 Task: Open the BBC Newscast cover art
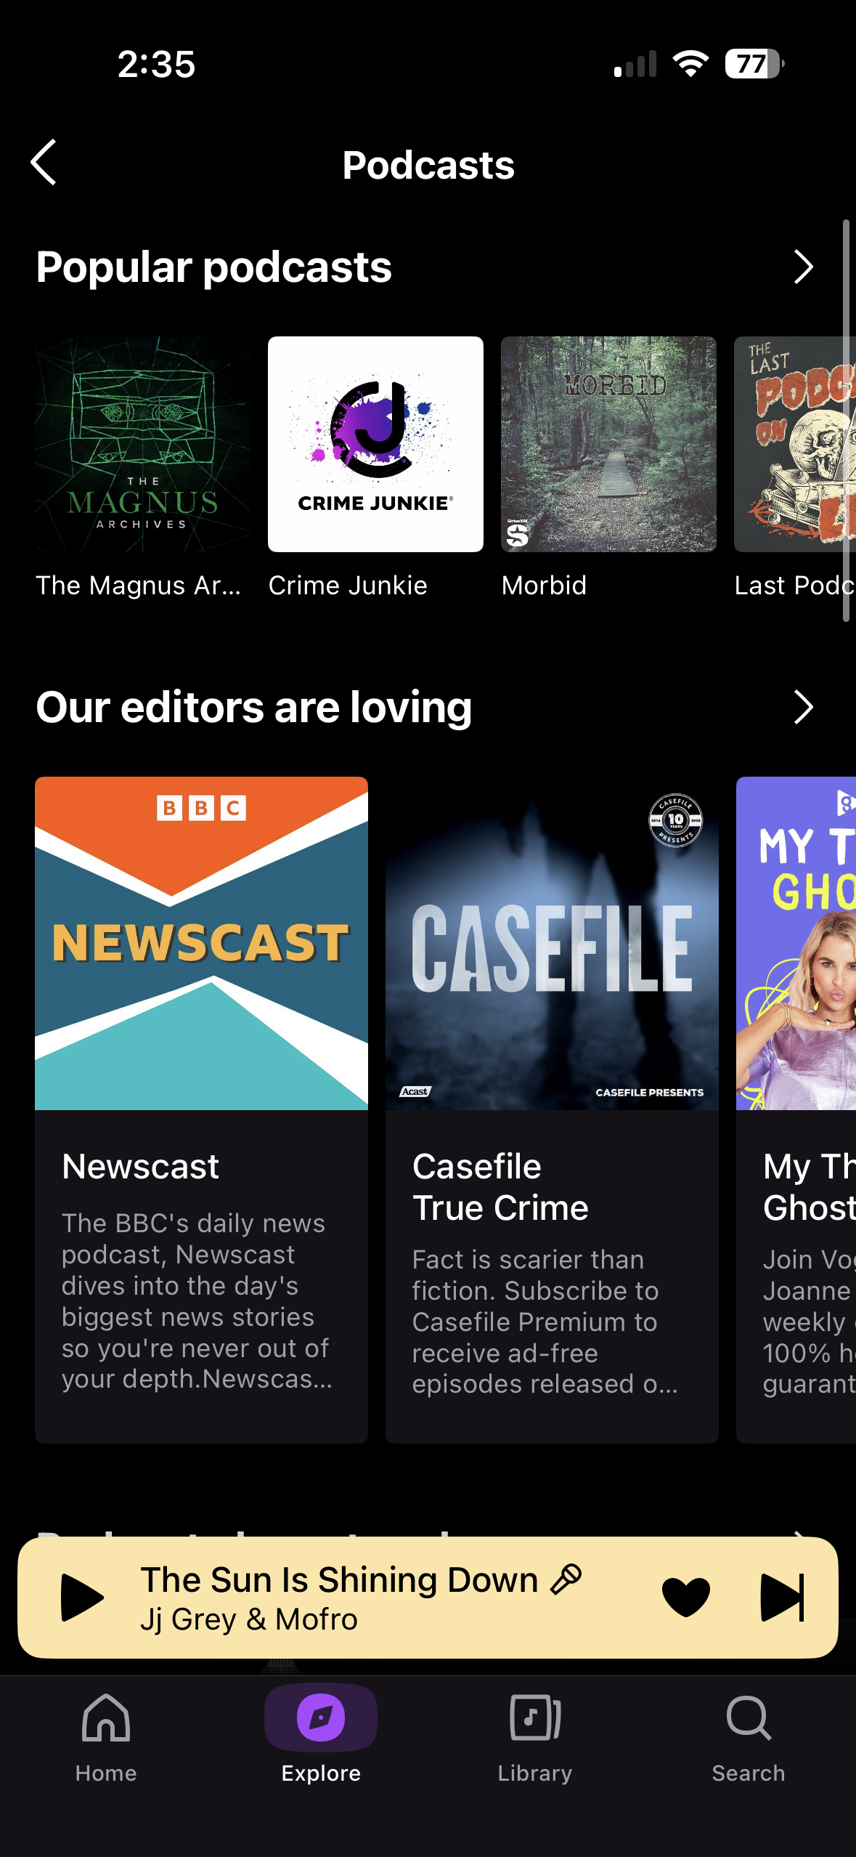pyautogui.click(x=201, y=943)
